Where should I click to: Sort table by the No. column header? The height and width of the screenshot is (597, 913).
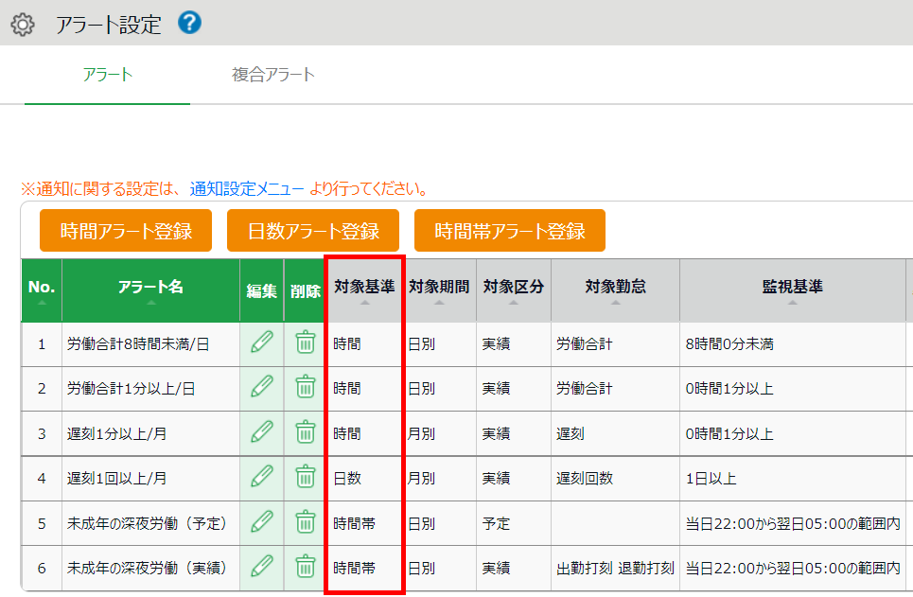(42, 290)
